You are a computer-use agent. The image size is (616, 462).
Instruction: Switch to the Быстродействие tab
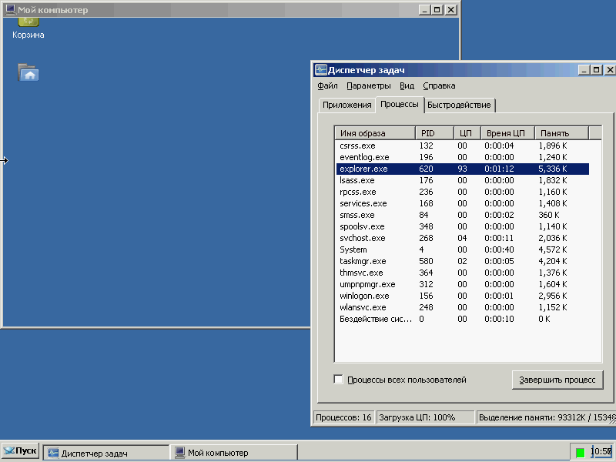(x=459, y=105)
